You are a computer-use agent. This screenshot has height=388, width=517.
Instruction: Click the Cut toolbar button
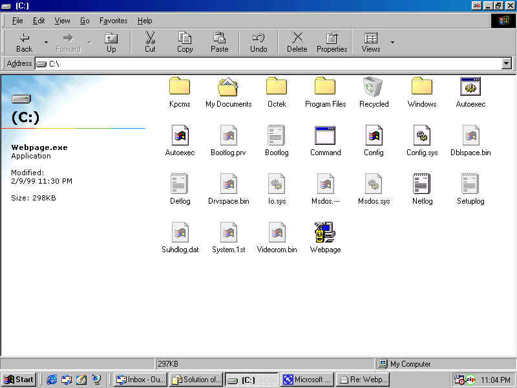point(150,42)
